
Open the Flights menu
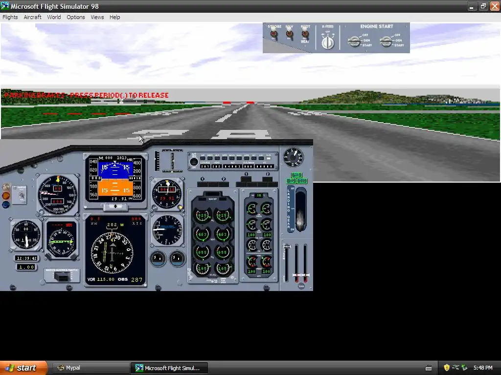tap(10, 17)
